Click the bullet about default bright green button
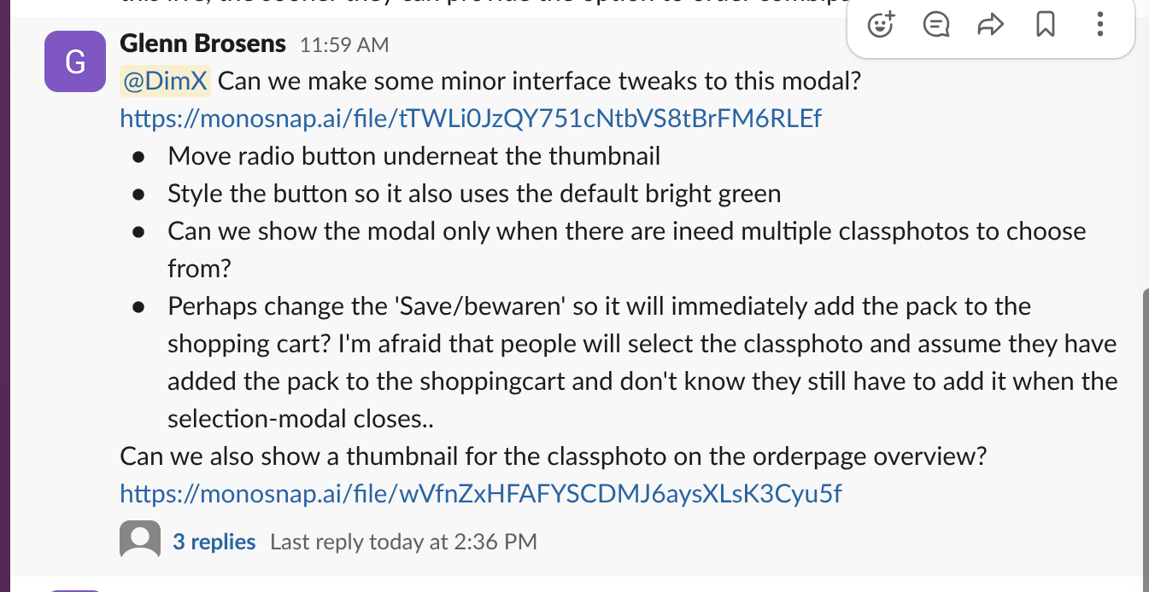Viewport: 1149px width, 592px height. click(x=474, y=194)
